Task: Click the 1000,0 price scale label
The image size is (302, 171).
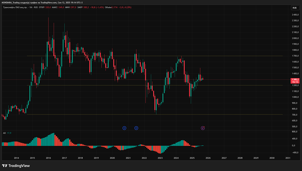Action: pos(295,97)
